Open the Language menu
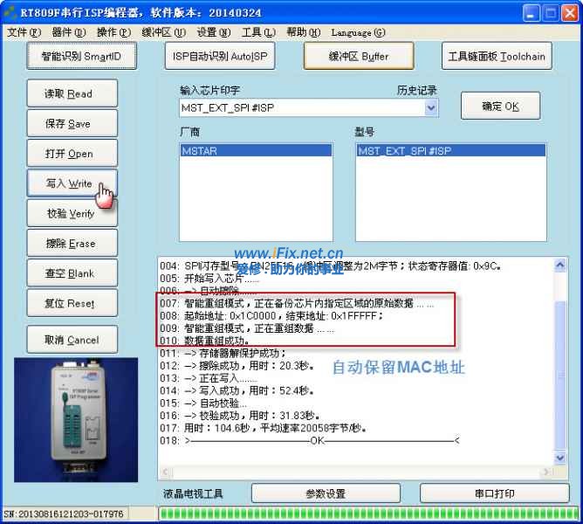The height and width of the screenshot is (524, 583). (x=358, y=32)
